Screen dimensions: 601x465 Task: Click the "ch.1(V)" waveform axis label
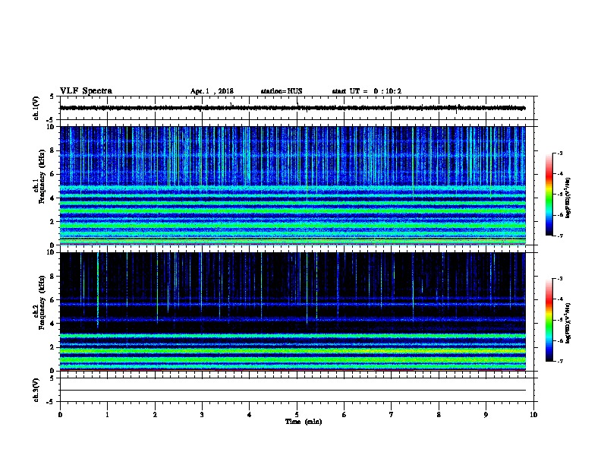tap(36, 108)
